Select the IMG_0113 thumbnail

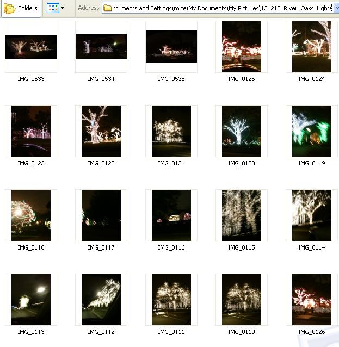tap(31, 300)
